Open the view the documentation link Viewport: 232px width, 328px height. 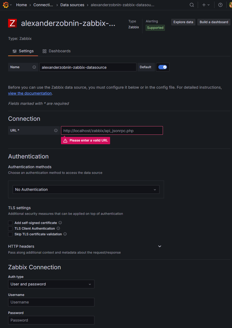(30, 93)
